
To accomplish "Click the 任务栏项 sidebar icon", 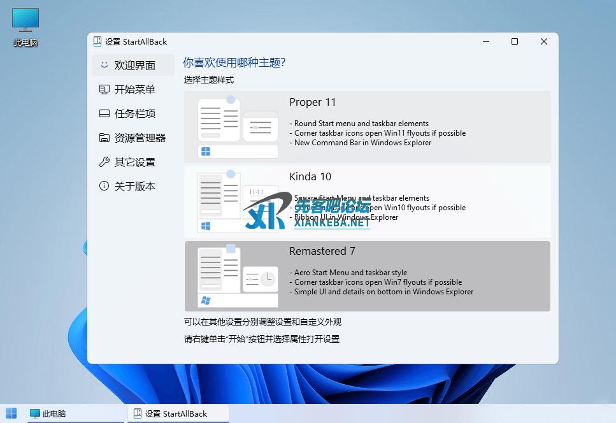I will click(x=104, y=114).
